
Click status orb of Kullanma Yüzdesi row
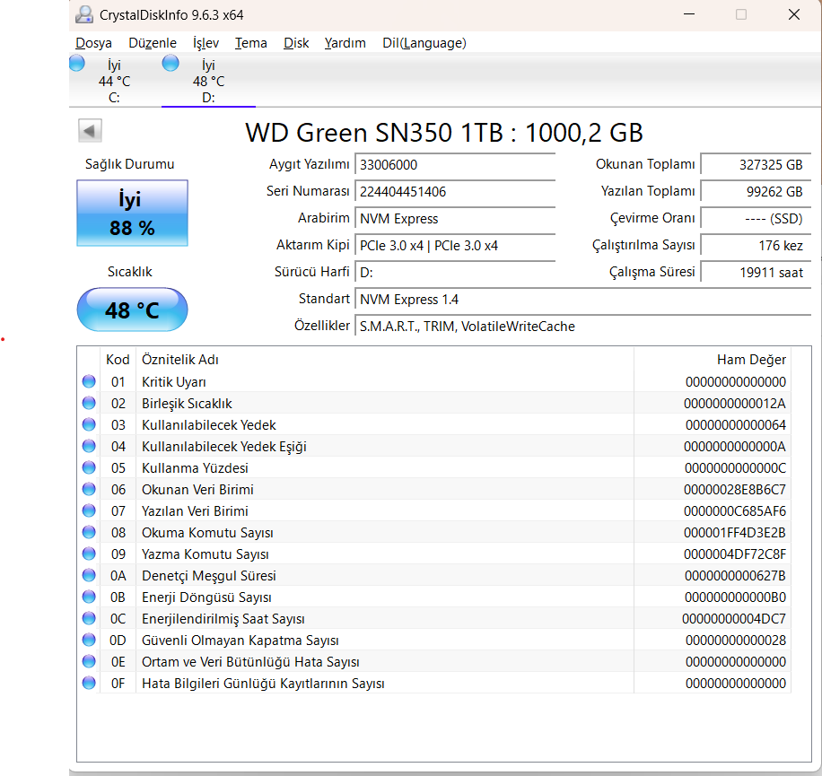[x=89, y=467]
